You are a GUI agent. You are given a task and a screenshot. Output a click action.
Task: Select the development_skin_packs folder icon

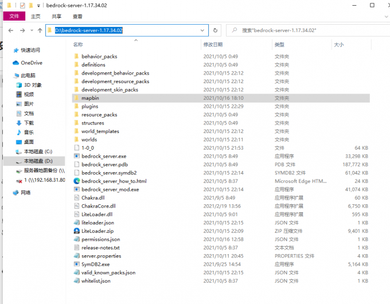coord(77,89)
